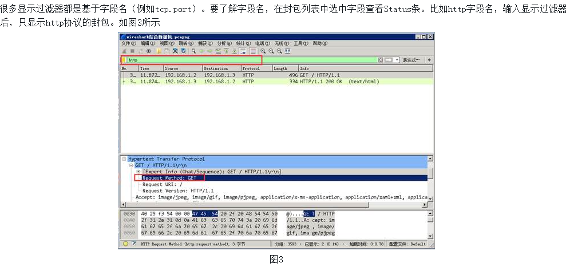Sort by the Destination column header
The height and width of the screenshot is (267, 566).
[x=221, y=68]
